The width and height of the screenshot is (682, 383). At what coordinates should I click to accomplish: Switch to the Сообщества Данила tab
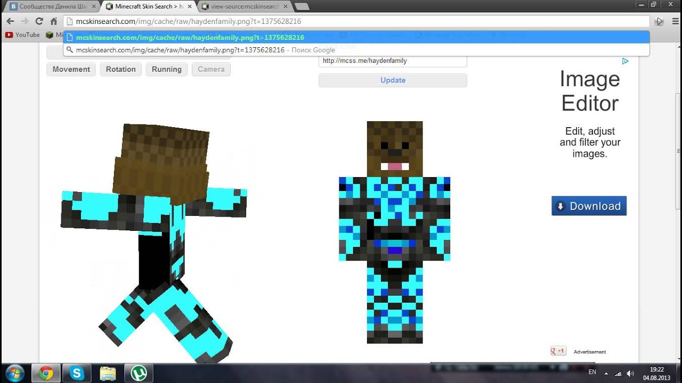pos(51,6)
